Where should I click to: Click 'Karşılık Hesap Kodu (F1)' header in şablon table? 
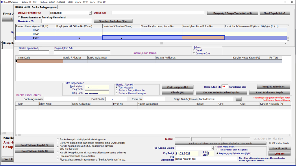251,58
